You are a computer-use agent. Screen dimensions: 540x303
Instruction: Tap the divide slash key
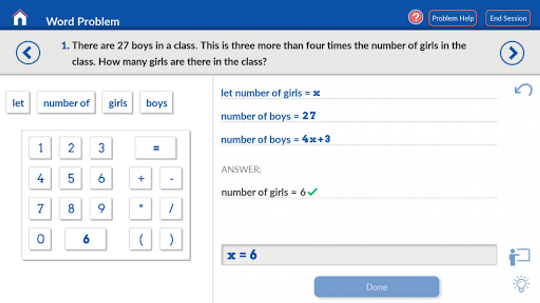(x=171, y=208)
